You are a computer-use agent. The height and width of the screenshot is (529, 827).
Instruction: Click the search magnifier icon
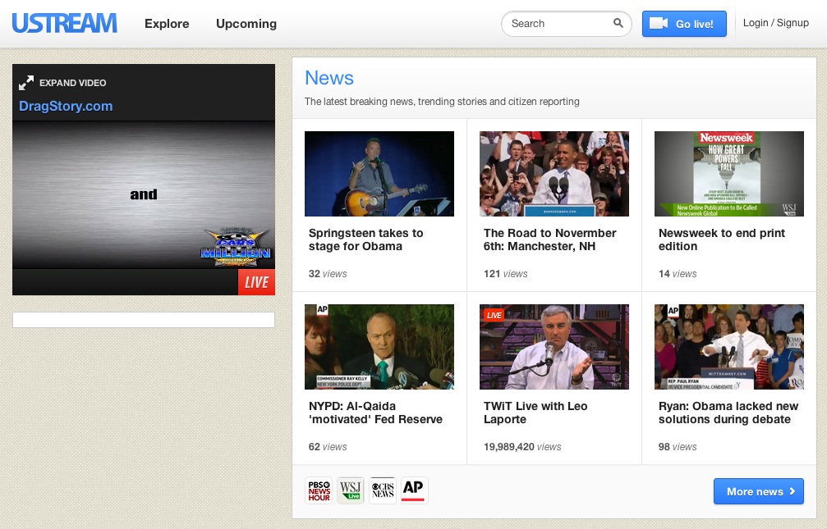pyautogui.click(x=618, y=24)
